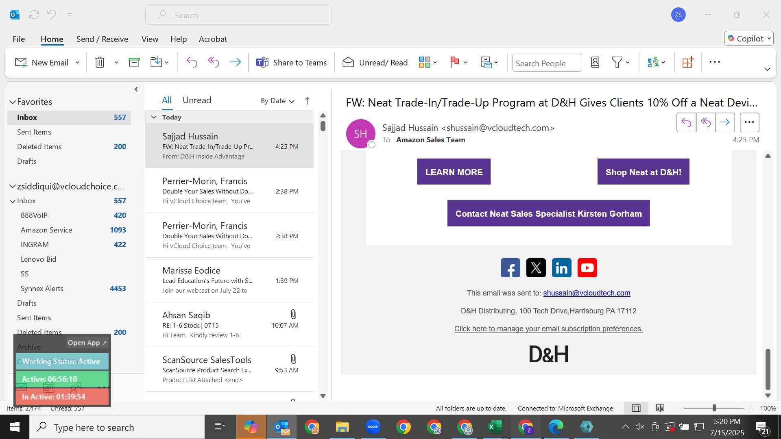Click the Translate icon in ribbon
Viewport: 781px width, 439px height.
652,62
